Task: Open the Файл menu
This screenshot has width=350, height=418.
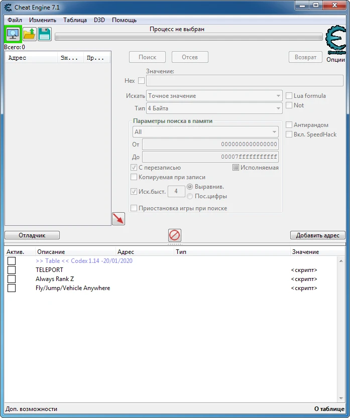Action: click(15, 20)
